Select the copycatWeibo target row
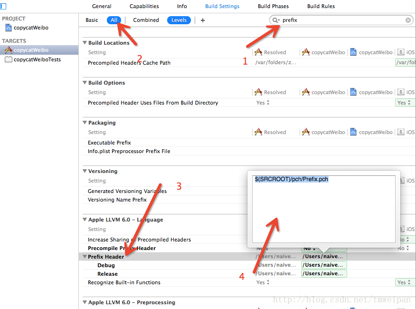416x309 pixels. (39, 50)
